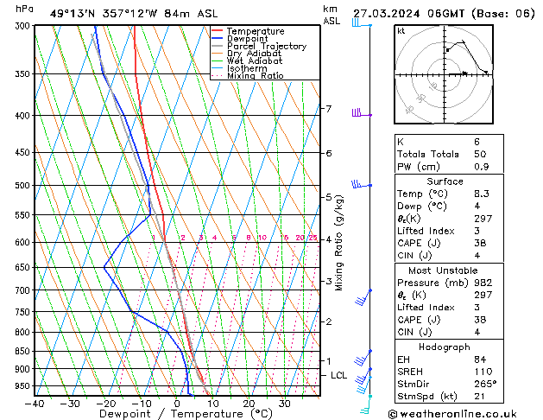Click the red Temperature legend line
Viewport: 543px width, 420px height.
[x=218, y=31]
